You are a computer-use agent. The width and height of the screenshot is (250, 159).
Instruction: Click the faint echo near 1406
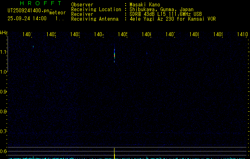click(147, 53)
